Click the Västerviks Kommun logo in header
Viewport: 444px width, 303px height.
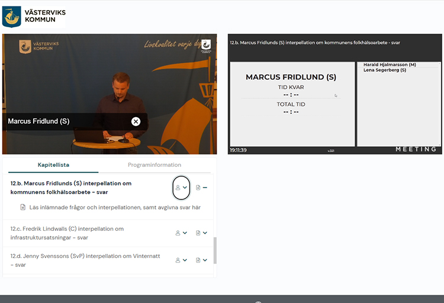pyautogui.click(x=33, y=16)
